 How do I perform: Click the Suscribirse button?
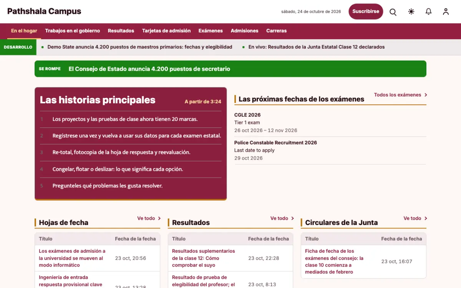click(366, 12)
